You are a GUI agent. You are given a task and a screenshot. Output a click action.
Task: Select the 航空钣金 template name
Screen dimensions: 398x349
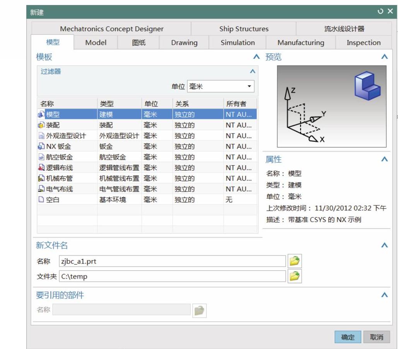pos(60,157)
